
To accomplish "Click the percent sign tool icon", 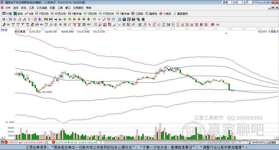I will tap(150, 25).
